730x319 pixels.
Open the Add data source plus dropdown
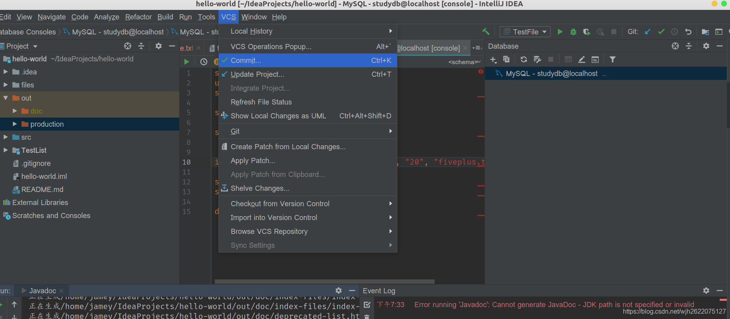(x=493, y=59)
